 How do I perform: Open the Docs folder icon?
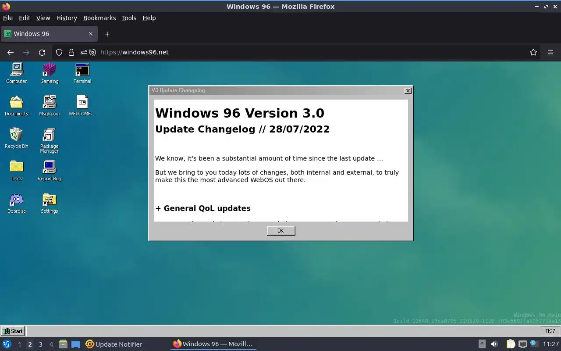pyautogui.click(x=17, y=171)
